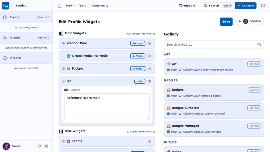Screen dimensions: 270x152
Task: Delete the Weapon Pool widget
Action: coord(150,43)
